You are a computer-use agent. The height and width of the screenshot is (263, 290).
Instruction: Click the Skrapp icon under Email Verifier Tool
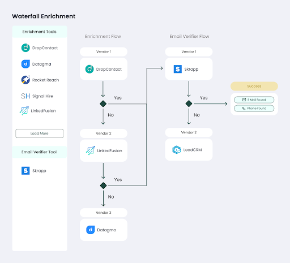coord(25,171)
